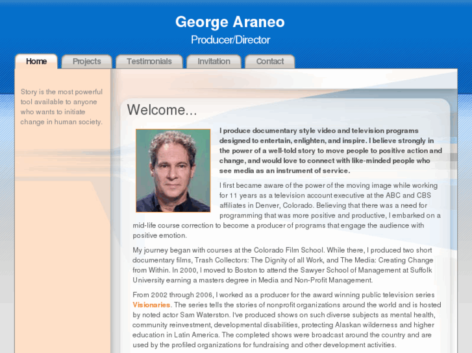472x353 pixels.
Task: Open the Contact tab
Action: (270, 62)
